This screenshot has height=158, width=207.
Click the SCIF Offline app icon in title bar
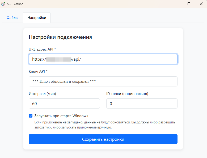pyautogui.click(x=3, y=4)
